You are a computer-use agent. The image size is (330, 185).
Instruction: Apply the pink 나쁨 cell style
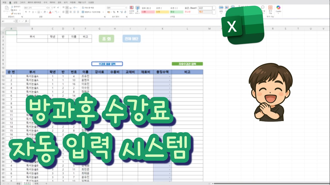[x=148, y=12]
